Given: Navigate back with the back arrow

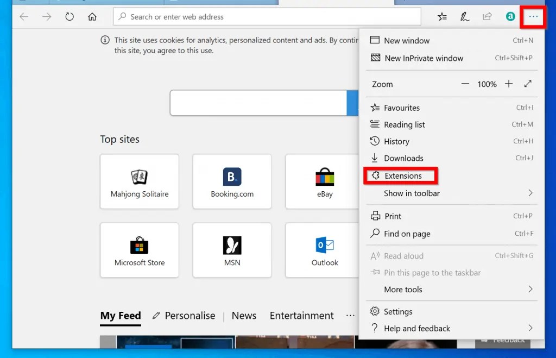Looking at the screenshot, I should coord(24,17).
